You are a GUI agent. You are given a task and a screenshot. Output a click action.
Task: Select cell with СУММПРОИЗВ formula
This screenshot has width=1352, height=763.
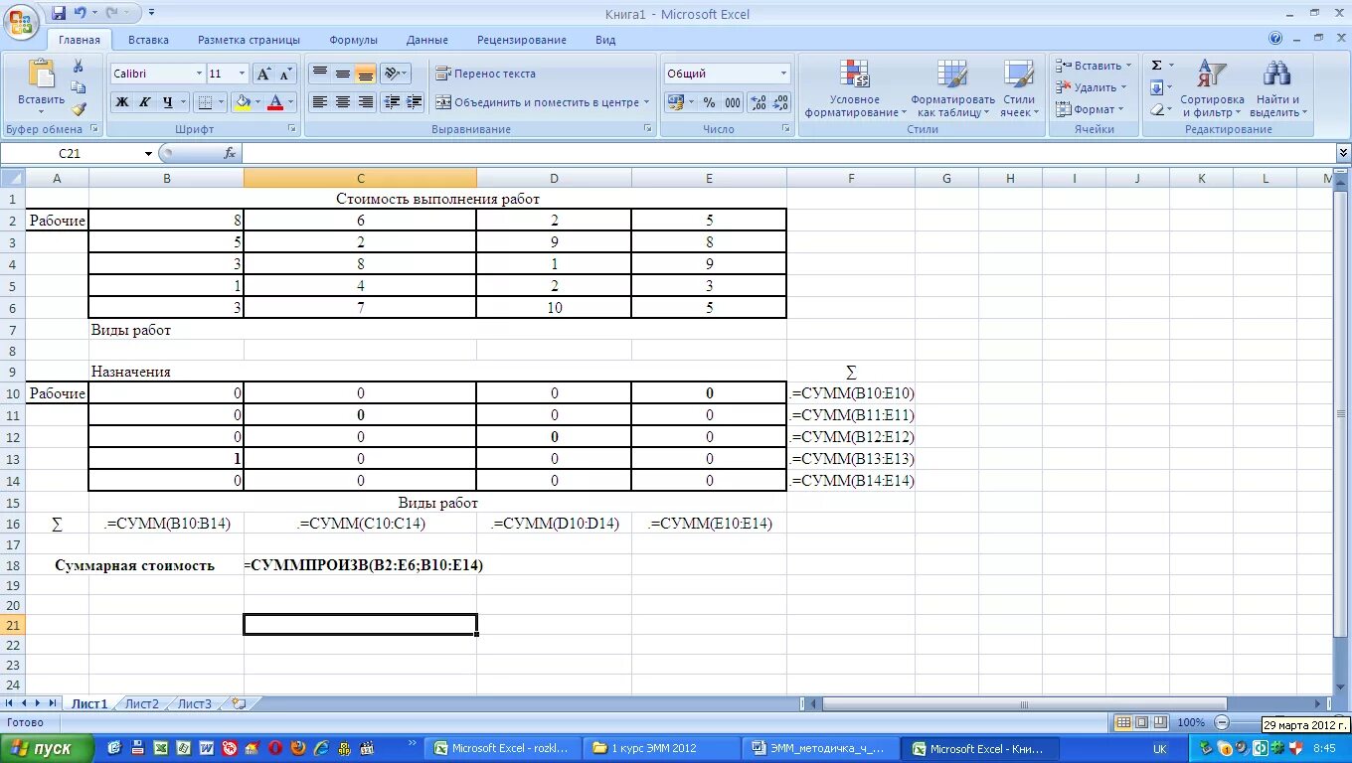[360, 564]
